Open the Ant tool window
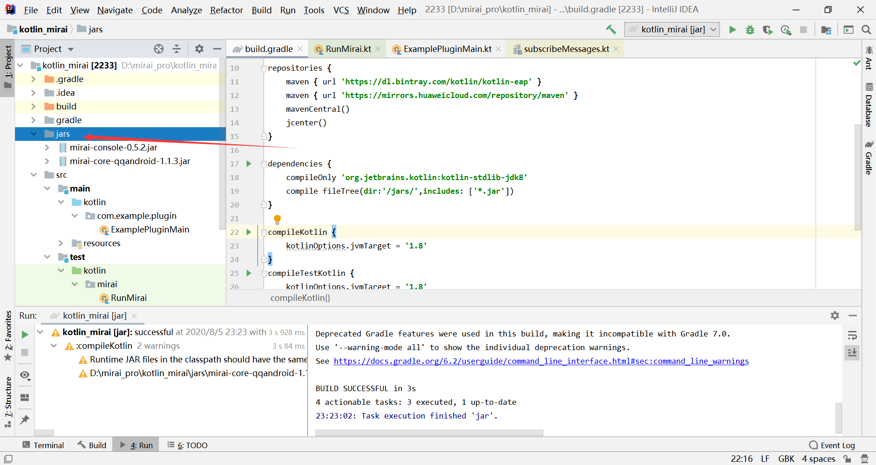The height and width of the screenshot is (465, 876). click(869, 57)
